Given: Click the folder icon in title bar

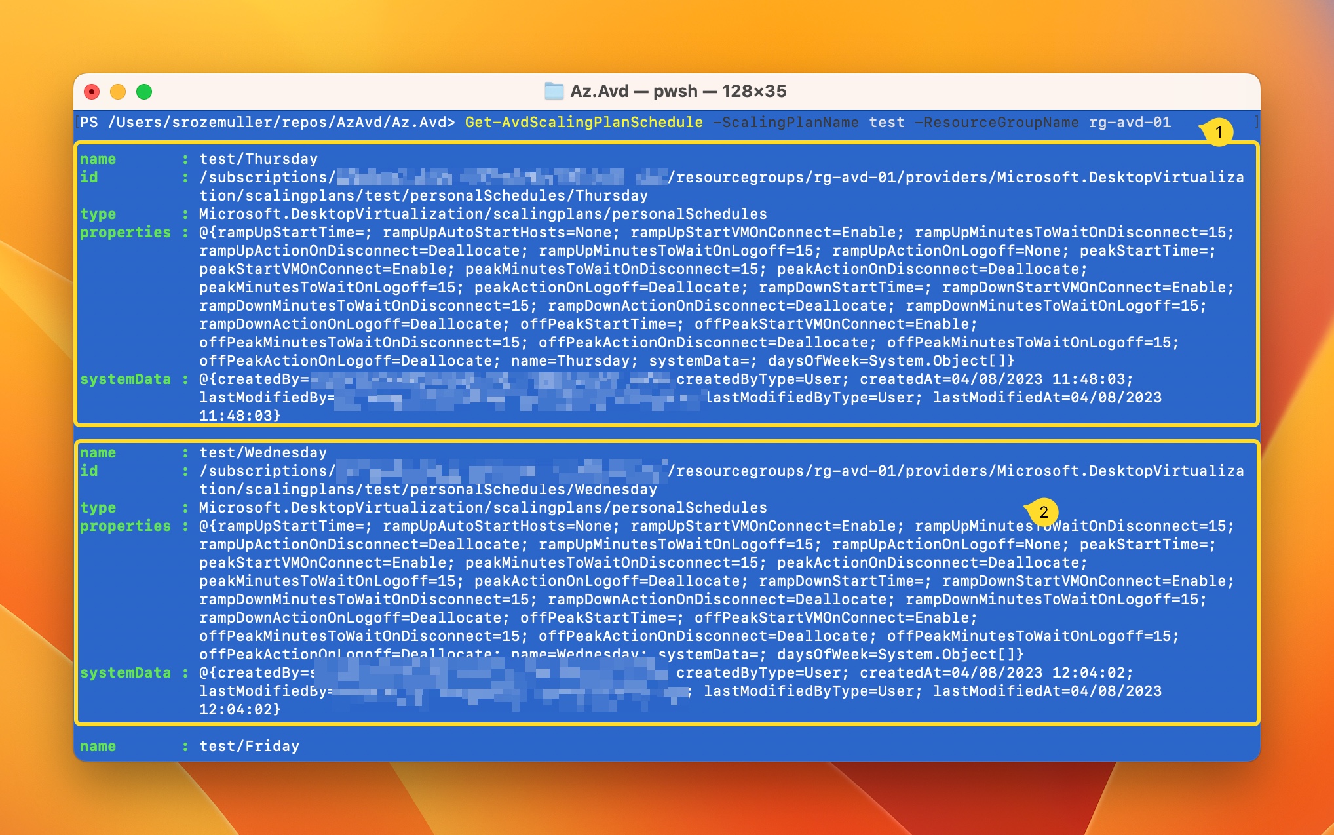Looking at the screenshot, I should [x=554, y=91].
